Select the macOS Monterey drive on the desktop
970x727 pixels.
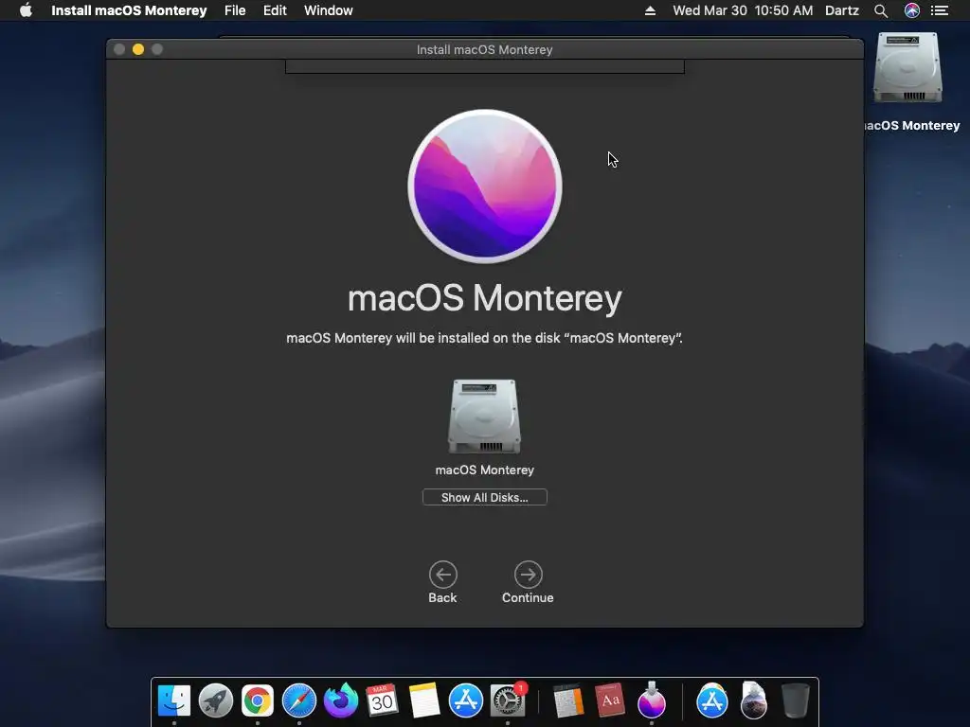(907, 68)
